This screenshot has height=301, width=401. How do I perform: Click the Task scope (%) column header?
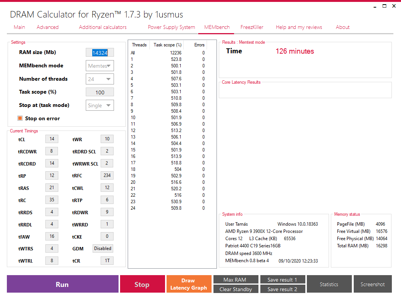click(167, 45)
